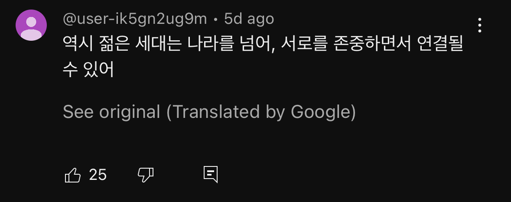Click the word "존중하면서" in the comment
This screenshot has height=202, width=511.
click(x=365, y=44)
